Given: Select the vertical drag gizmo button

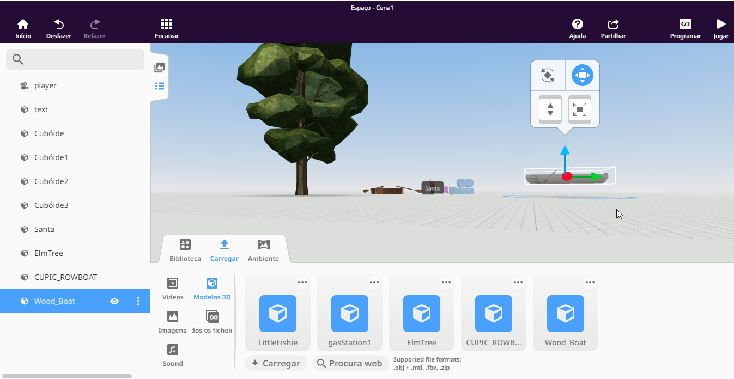Looking at the screenshot, I should click(550, 109).
